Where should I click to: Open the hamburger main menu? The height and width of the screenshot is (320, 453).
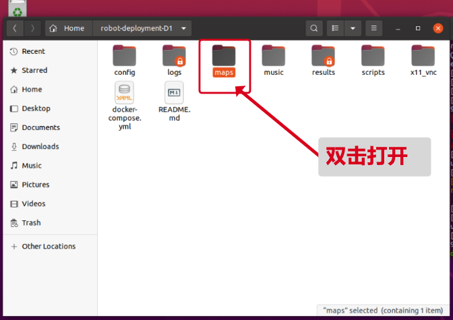point(374,28)
